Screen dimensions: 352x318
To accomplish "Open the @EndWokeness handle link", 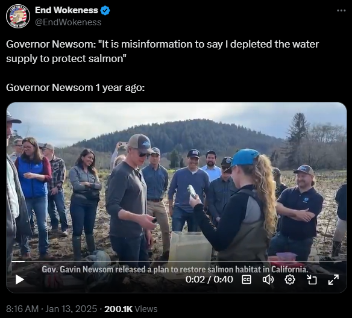I will click(68, 22).
